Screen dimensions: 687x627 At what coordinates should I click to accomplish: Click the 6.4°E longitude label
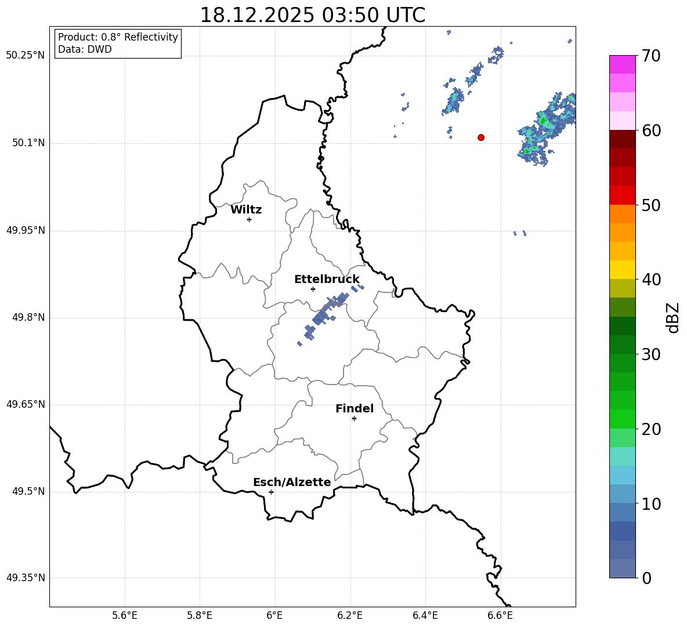[425, 615]
